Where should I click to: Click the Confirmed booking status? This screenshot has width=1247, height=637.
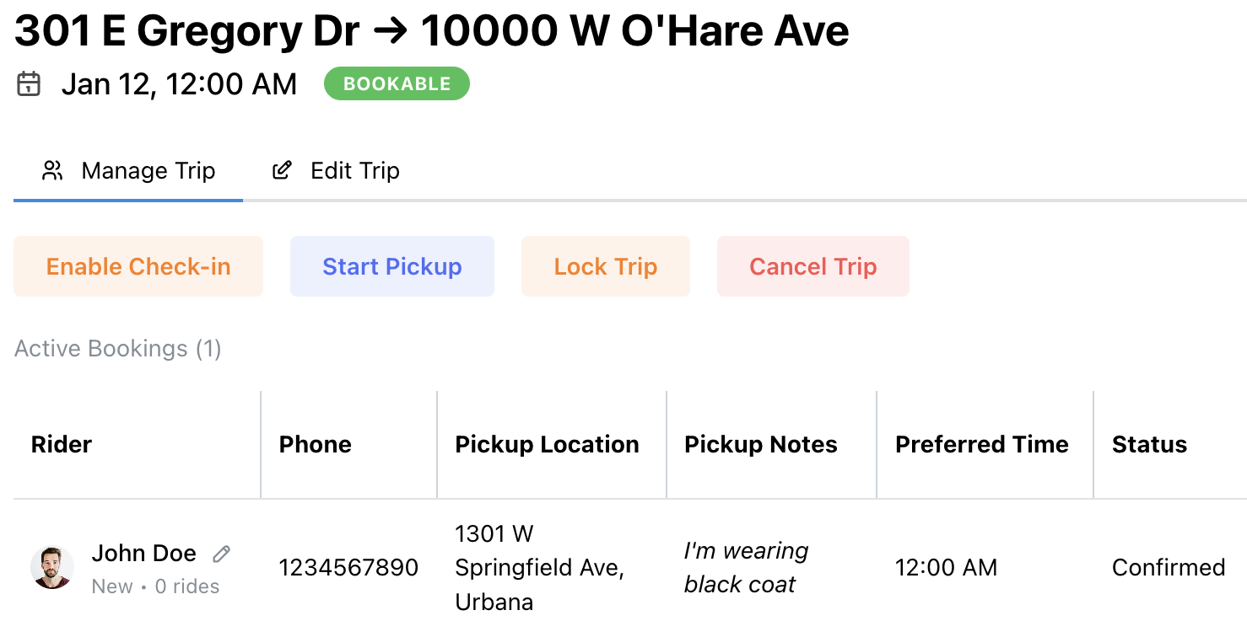point(1168,567)
